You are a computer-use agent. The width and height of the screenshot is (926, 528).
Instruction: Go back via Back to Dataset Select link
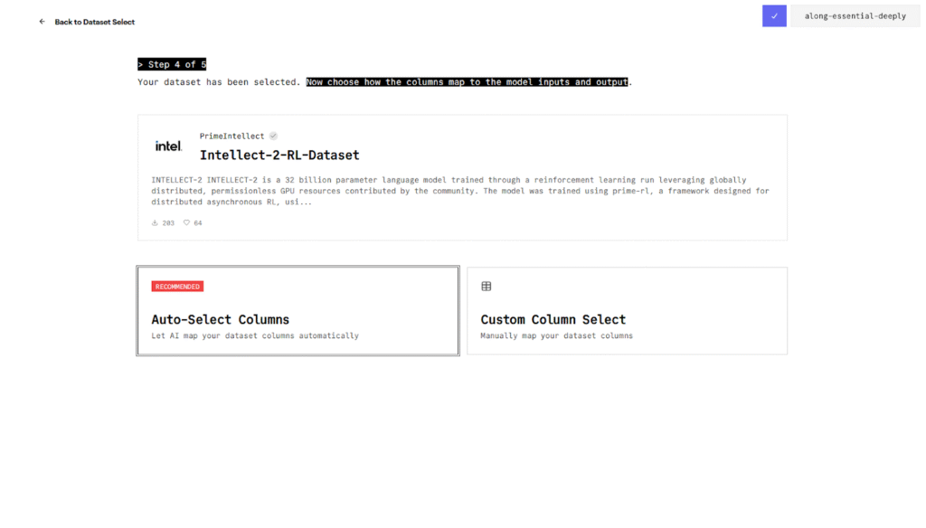click(94, 22)
